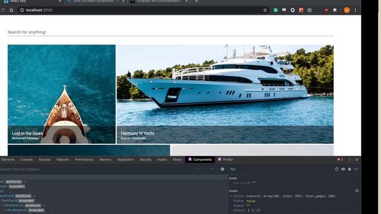This screenshot has width=381, height=214.
Task: Collapse the FormControl WithStyles node
Action: pos(2,206)
